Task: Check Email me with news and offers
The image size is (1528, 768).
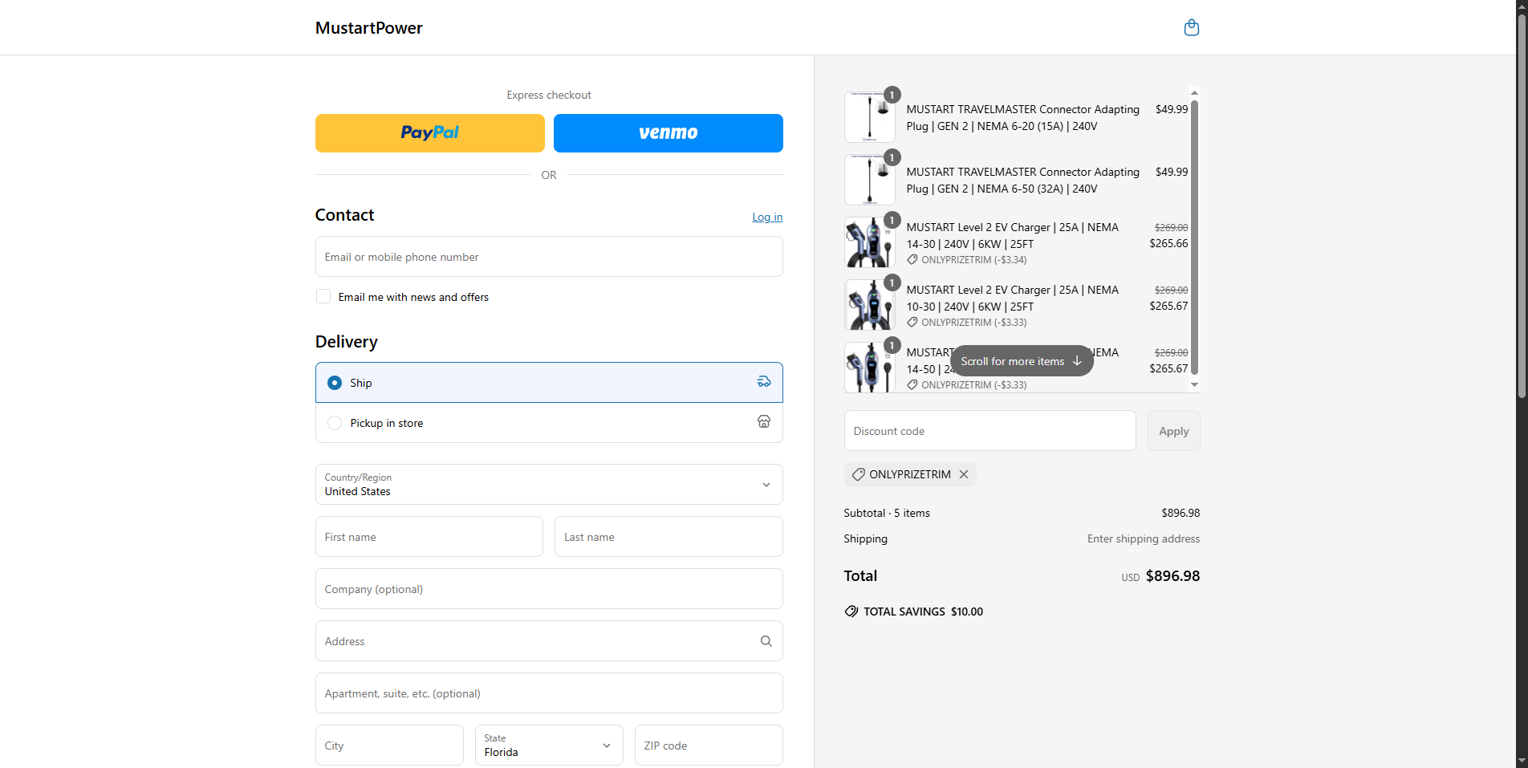Action: click(323, 296)
